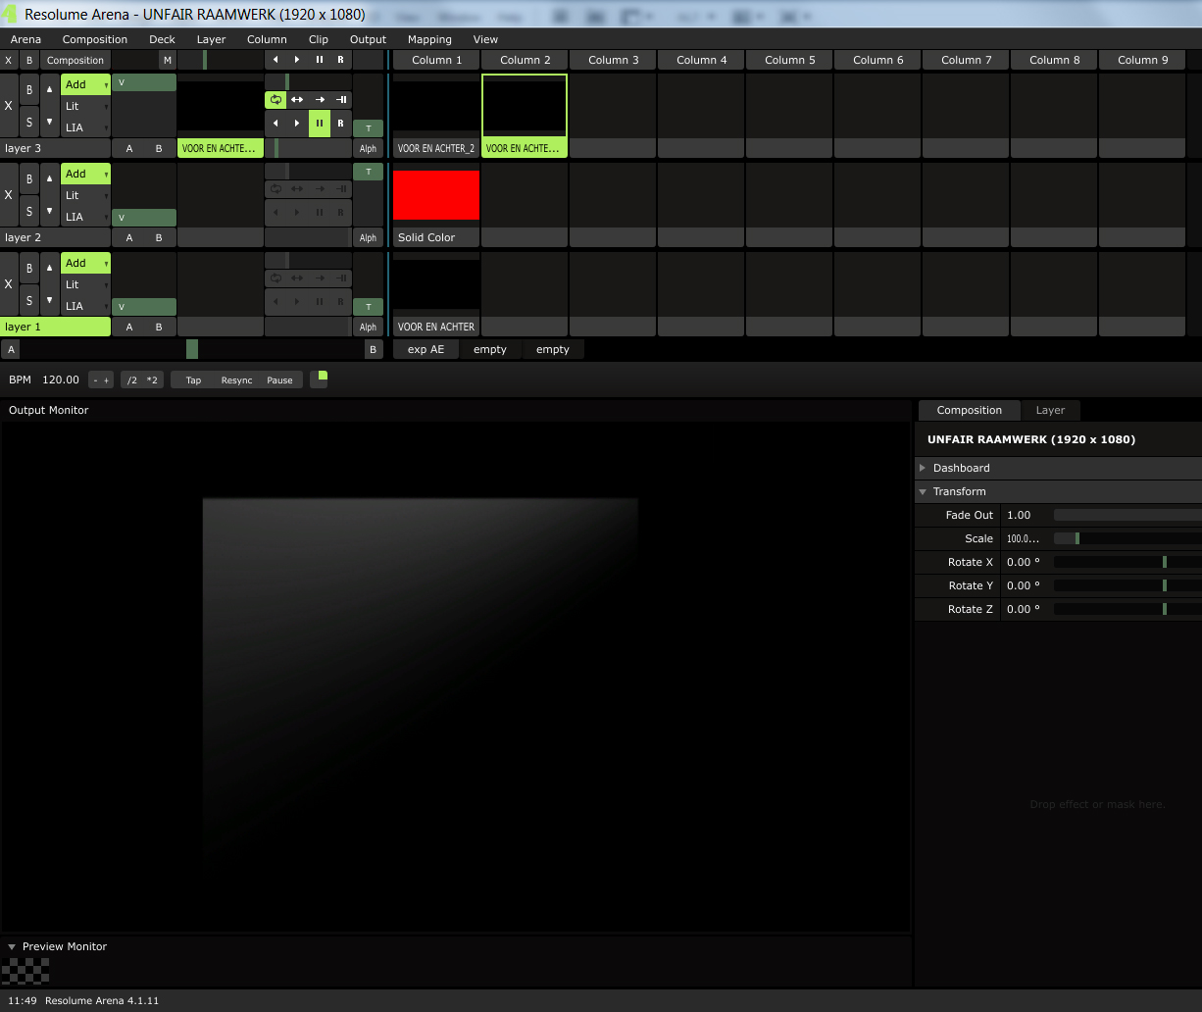Click the composition play backward arrow
The height and width of the screenshot is (1012, 1202).
[x=275, y=60]
